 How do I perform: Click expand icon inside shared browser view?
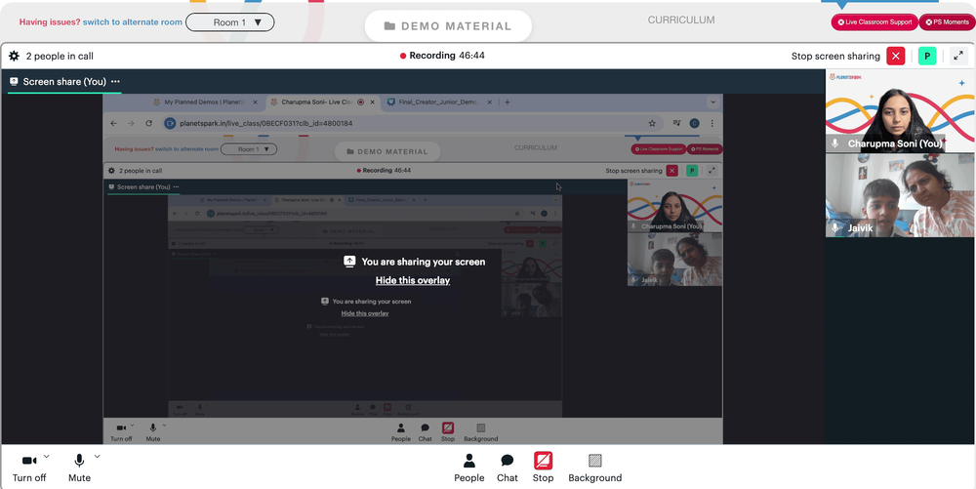coord(712,171)
